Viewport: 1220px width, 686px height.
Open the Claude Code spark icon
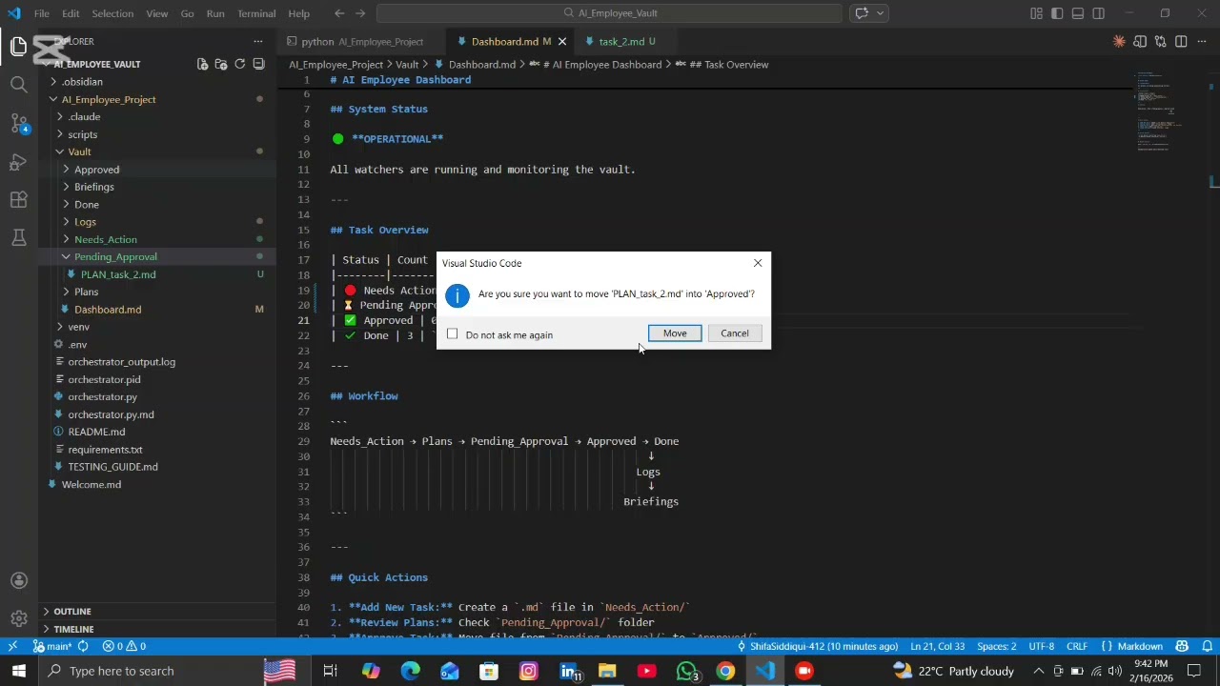tap(1119, 41)
